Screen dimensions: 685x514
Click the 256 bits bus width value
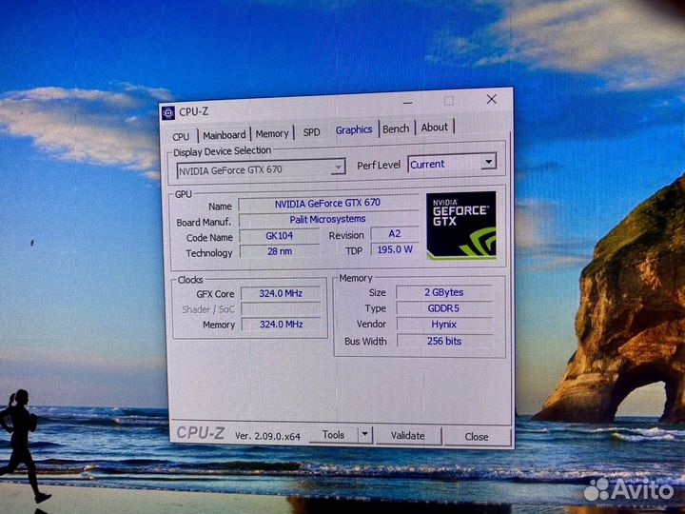point(444,342)
